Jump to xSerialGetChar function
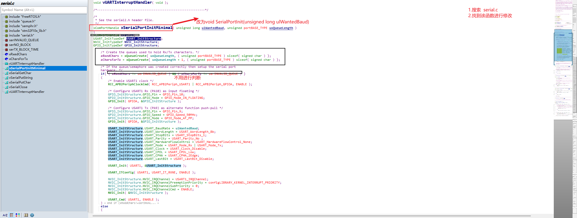Viewport: 577px width, 218px height. pyautogui.click(x=20, y=73)
